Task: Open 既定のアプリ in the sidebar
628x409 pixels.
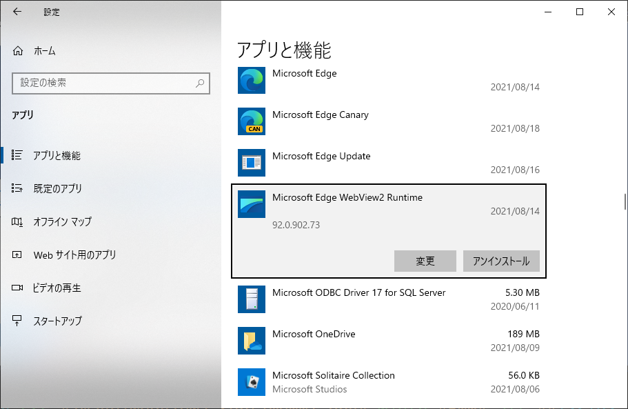Action: tap(57, 189)
